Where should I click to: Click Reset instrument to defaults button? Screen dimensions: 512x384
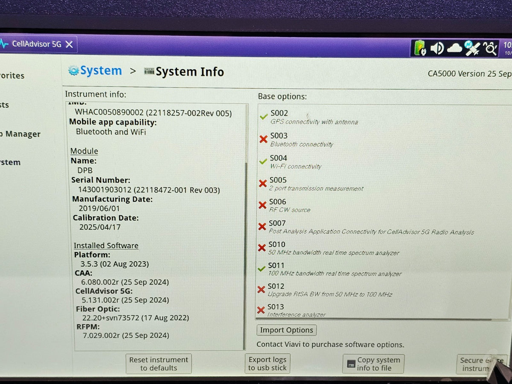(x=159, y=364)
